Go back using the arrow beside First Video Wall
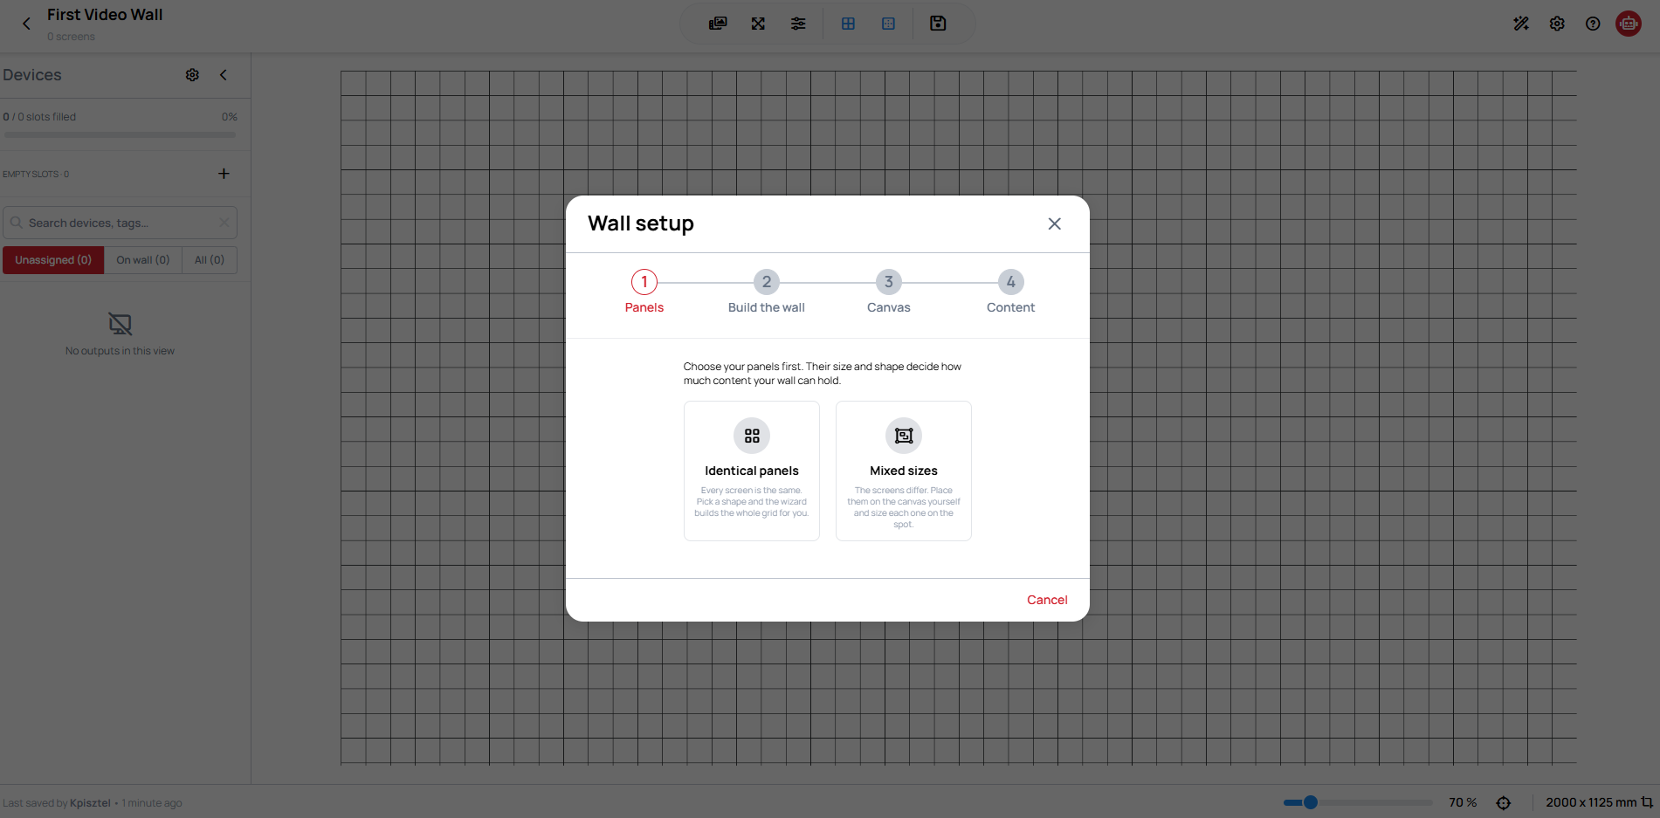 click(x=26, y=24)
